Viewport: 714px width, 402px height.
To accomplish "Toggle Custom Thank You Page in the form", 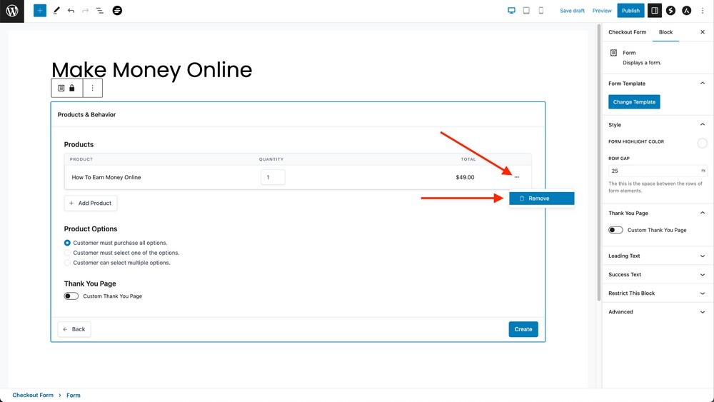I will [71, 296].
